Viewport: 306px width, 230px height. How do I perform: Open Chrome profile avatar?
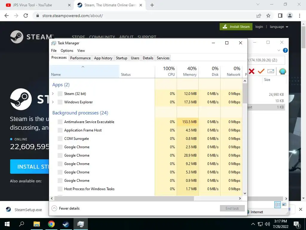pyautogui.click(x=290, y=16)
